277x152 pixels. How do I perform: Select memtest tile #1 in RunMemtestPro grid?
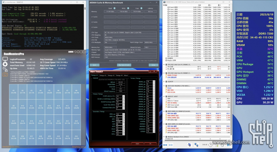14,92
